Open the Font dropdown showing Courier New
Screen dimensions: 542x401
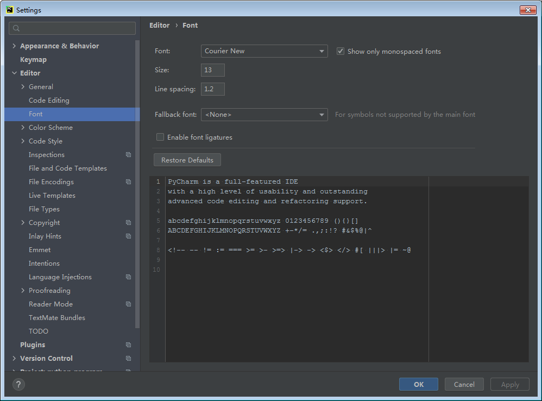(264, 51)
